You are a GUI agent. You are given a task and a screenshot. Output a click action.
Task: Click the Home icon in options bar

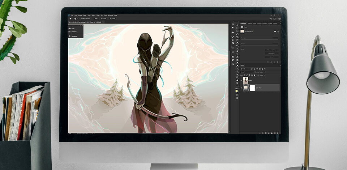[70, 19]
